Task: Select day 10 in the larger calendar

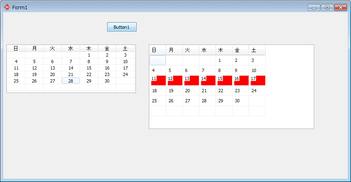Action: click(x=257, y=70)
